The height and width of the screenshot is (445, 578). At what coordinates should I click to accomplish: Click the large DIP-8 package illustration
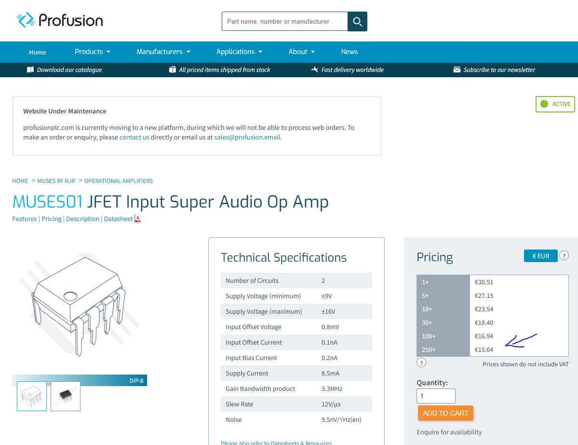tap(79, 305)
